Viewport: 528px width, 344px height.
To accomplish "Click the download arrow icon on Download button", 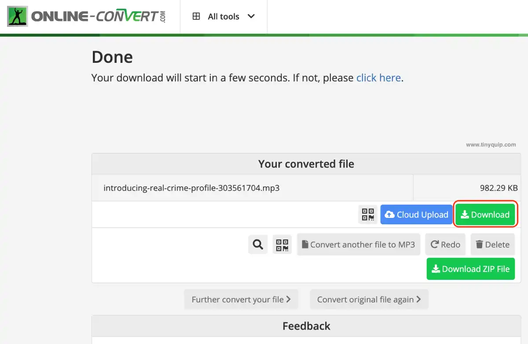I will point(465,214).
